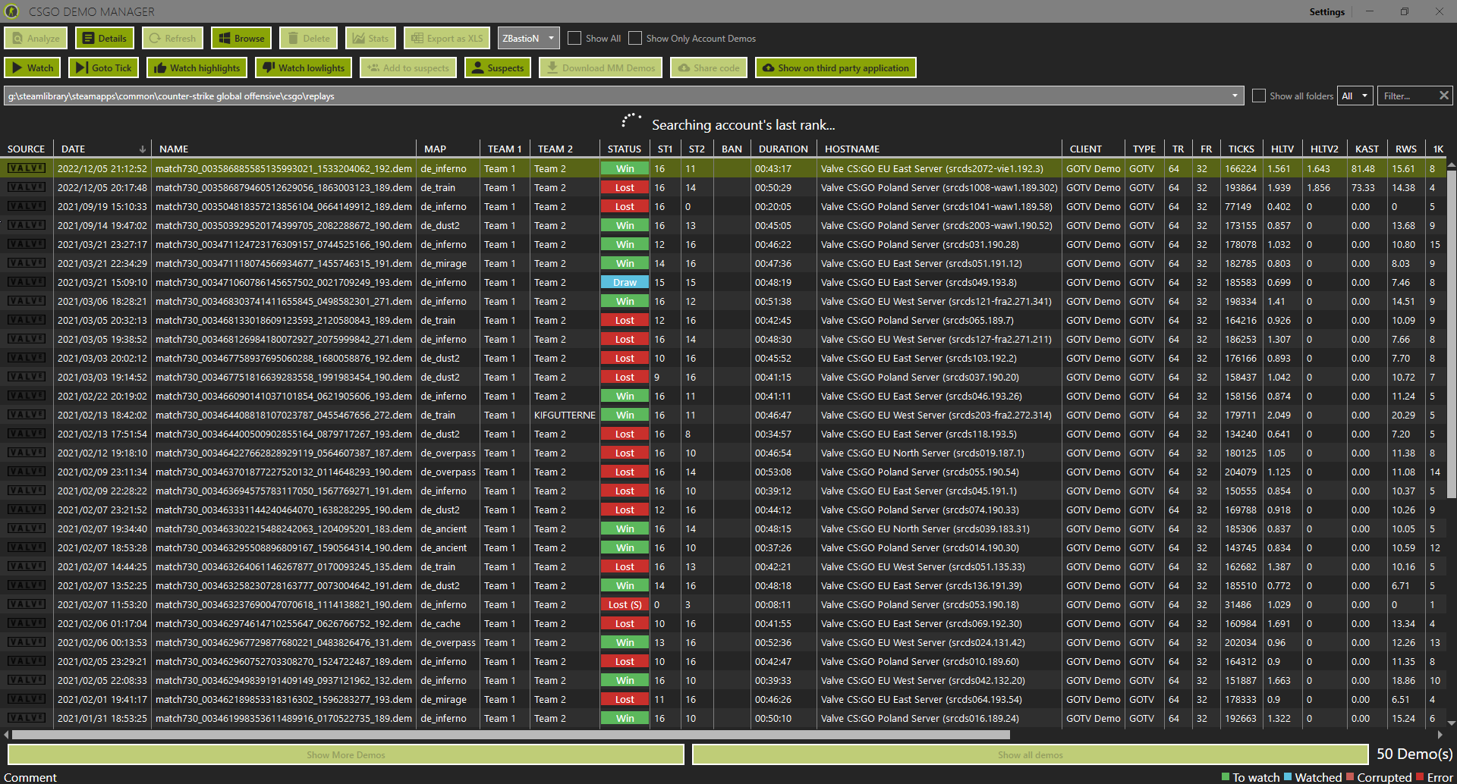Toggle the Show all folders option
1457x784 pixels.
1258,96
